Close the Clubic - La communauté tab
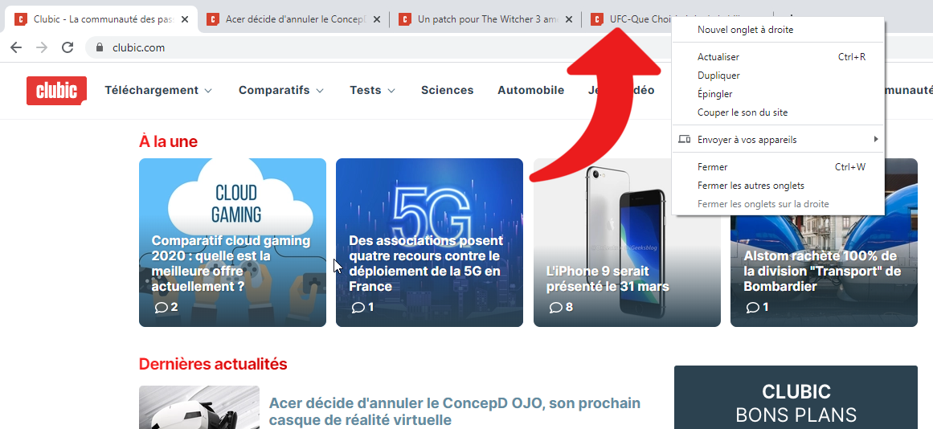The height and width of the screenshot is (429, 933). click(x=185, y=19)
